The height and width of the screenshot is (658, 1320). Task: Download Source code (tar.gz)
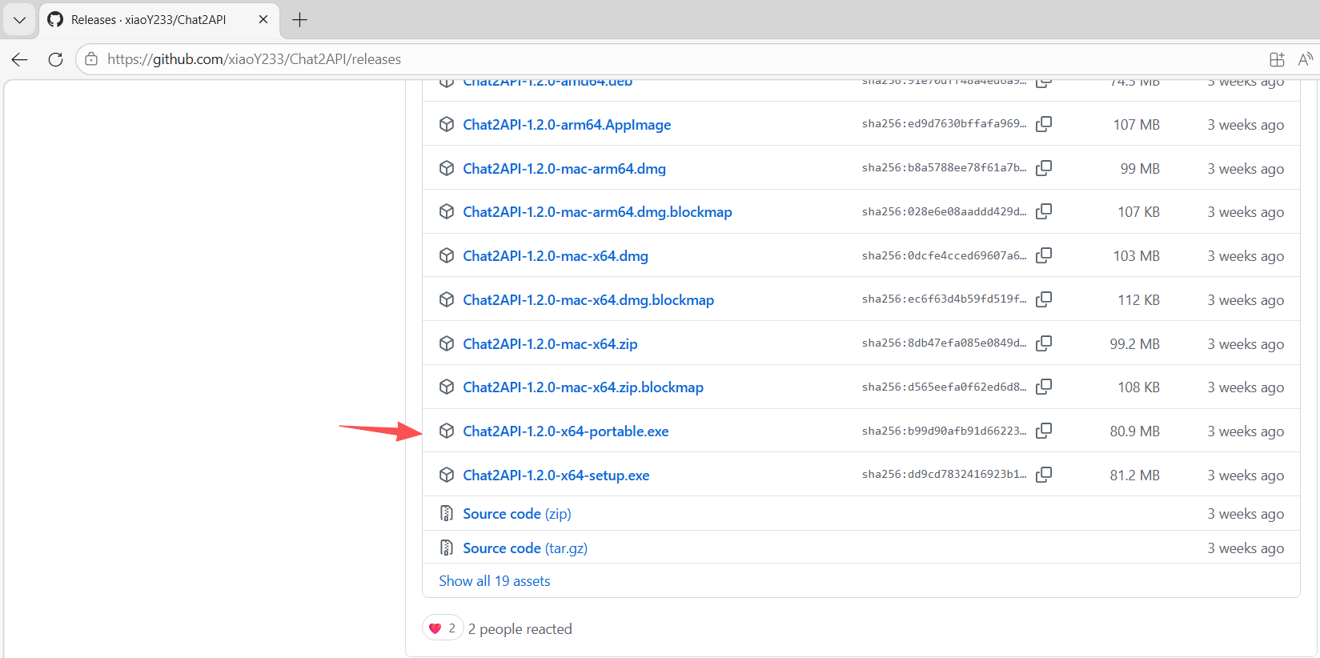click(x=525, y=548)
